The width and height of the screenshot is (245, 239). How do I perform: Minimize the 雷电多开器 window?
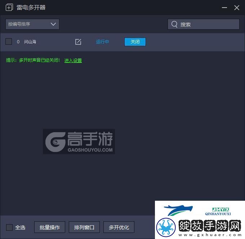pyautogui.click(x=224, y=8)
